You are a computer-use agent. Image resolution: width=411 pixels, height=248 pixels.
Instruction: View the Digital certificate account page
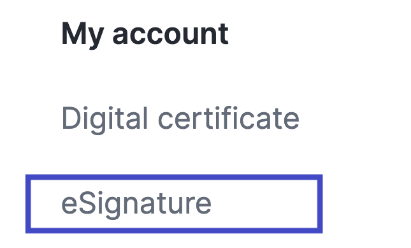180,119
